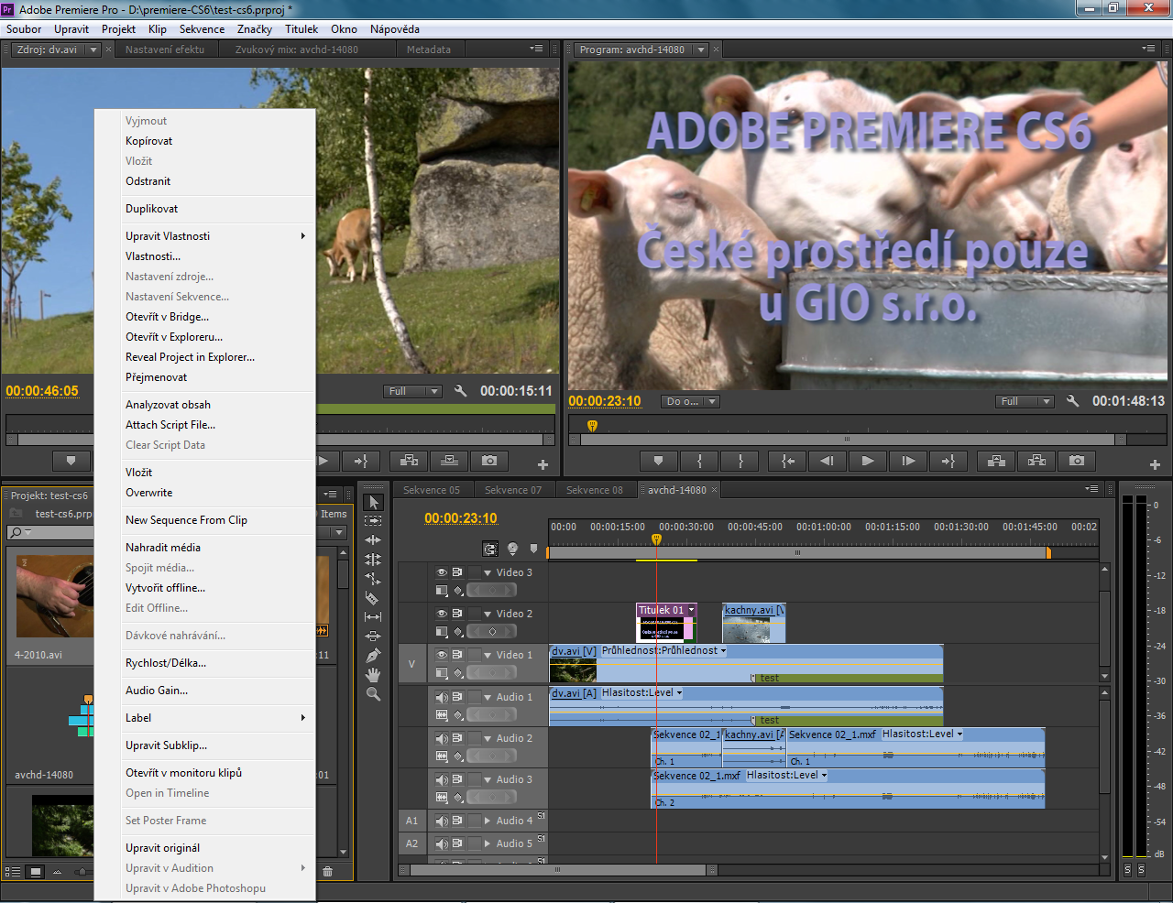Select the Selection arrow tool
1173x903 pixels.
(373, 502)
